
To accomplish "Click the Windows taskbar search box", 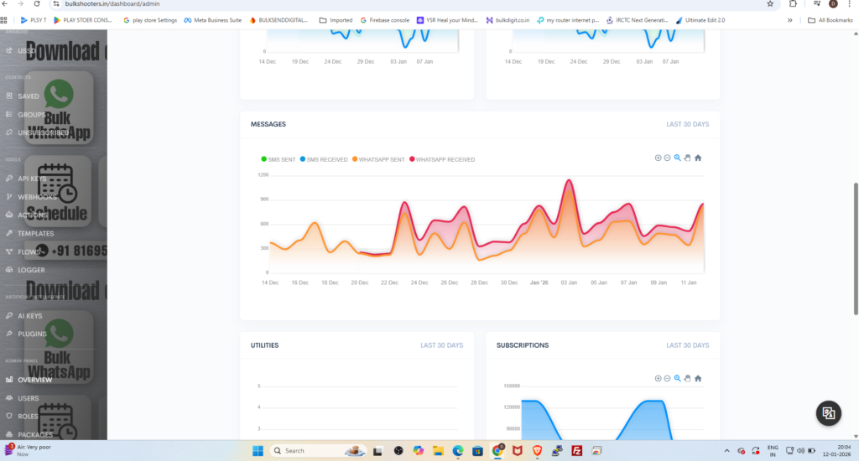I will (x=310, y=450).
